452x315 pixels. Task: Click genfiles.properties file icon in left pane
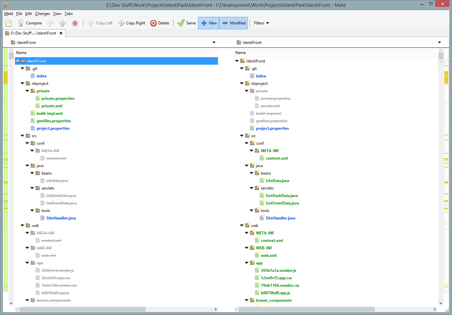coord(33,121)
